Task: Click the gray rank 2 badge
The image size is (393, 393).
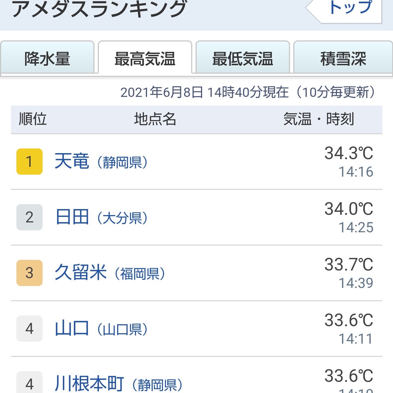Action: click(x=29, y=217)
